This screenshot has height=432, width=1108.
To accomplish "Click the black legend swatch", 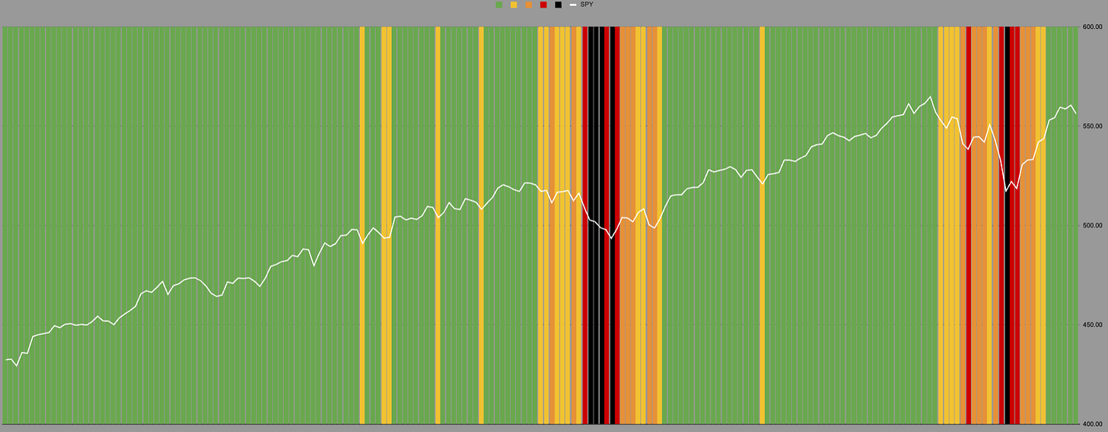I will point(559,5).
